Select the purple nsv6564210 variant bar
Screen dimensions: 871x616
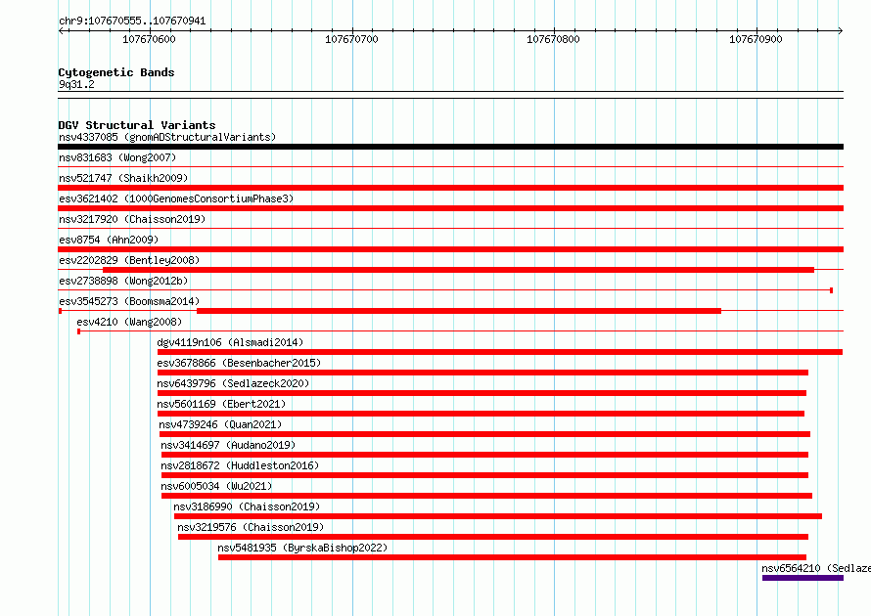pos(802,578)
